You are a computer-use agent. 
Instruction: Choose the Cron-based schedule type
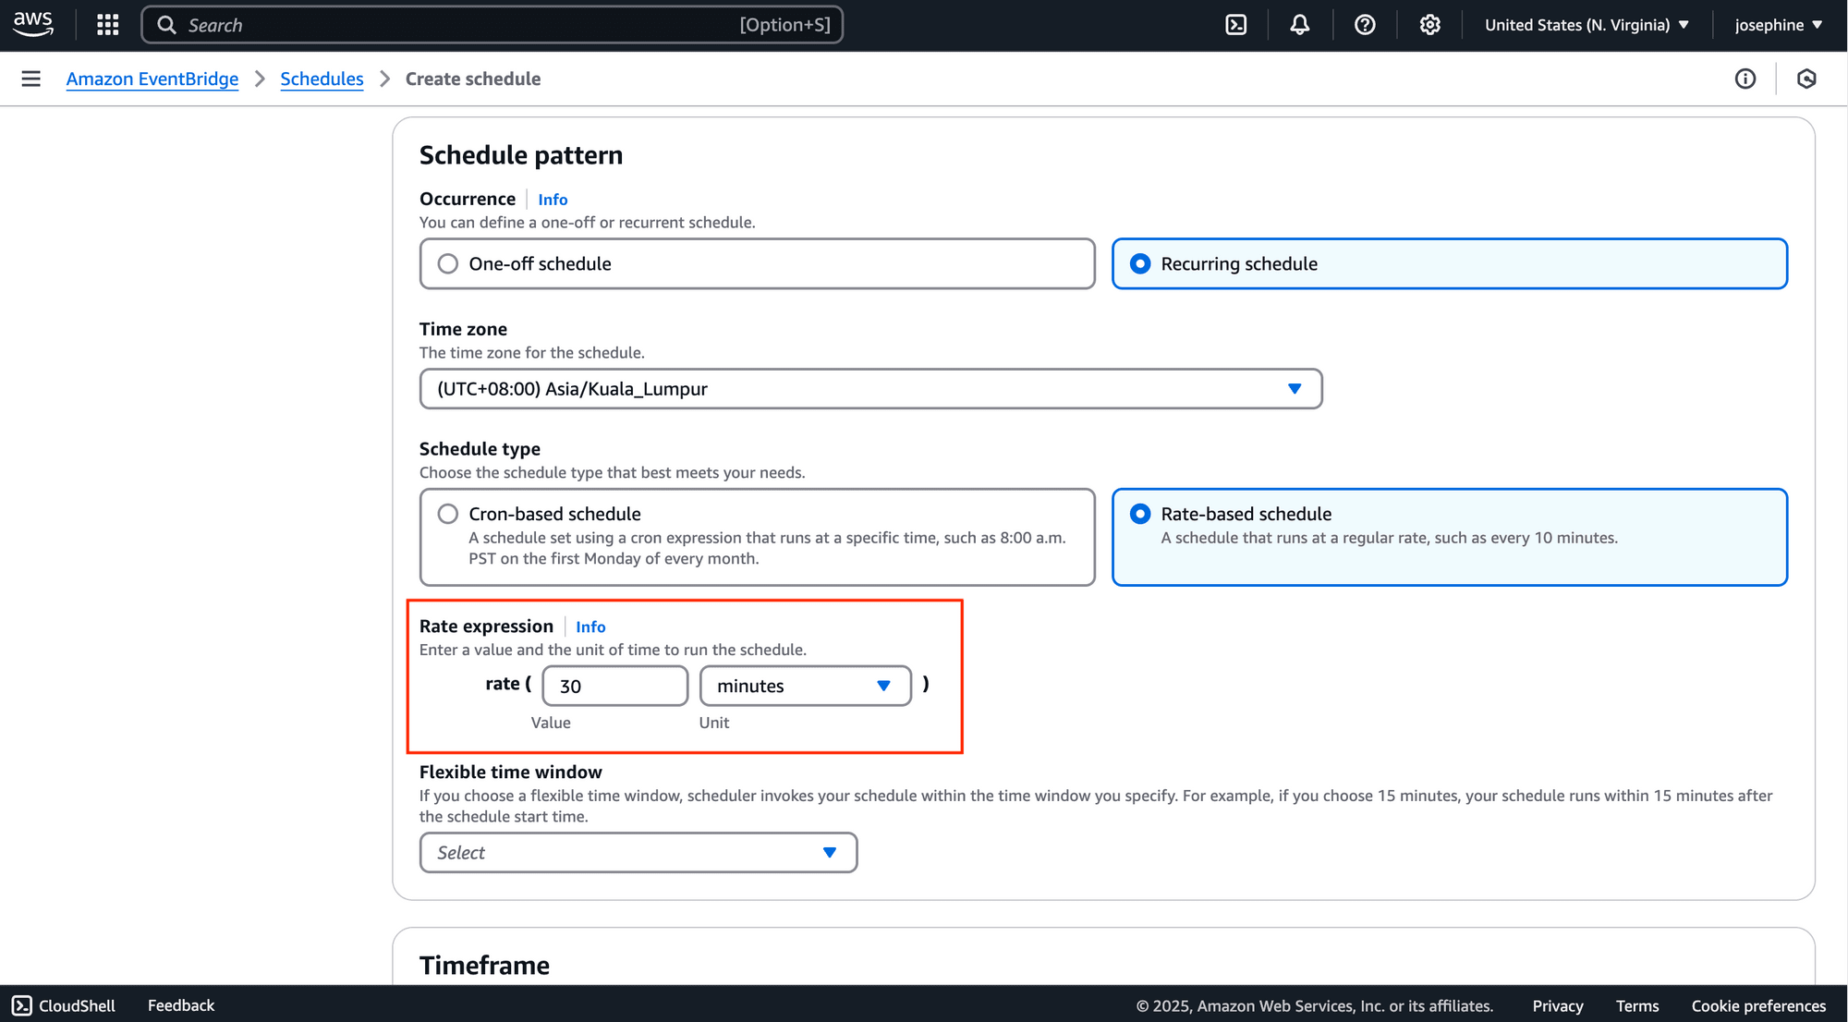point(757,537)
